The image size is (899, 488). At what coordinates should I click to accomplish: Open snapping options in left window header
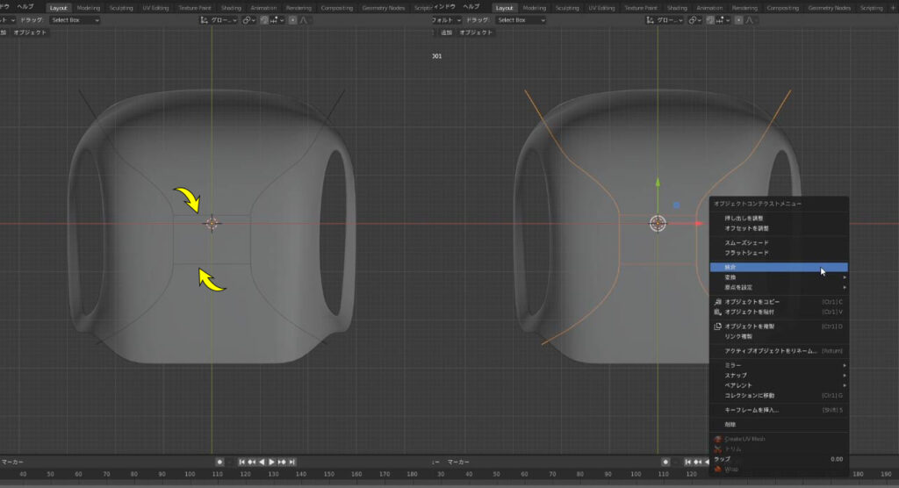277,20
